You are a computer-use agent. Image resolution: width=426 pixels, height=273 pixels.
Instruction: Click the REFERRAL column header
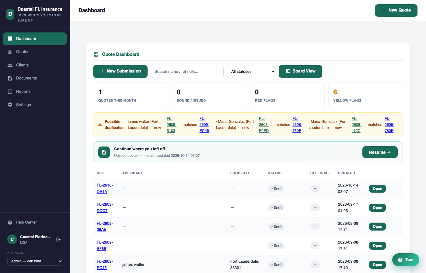pos(320,173)
